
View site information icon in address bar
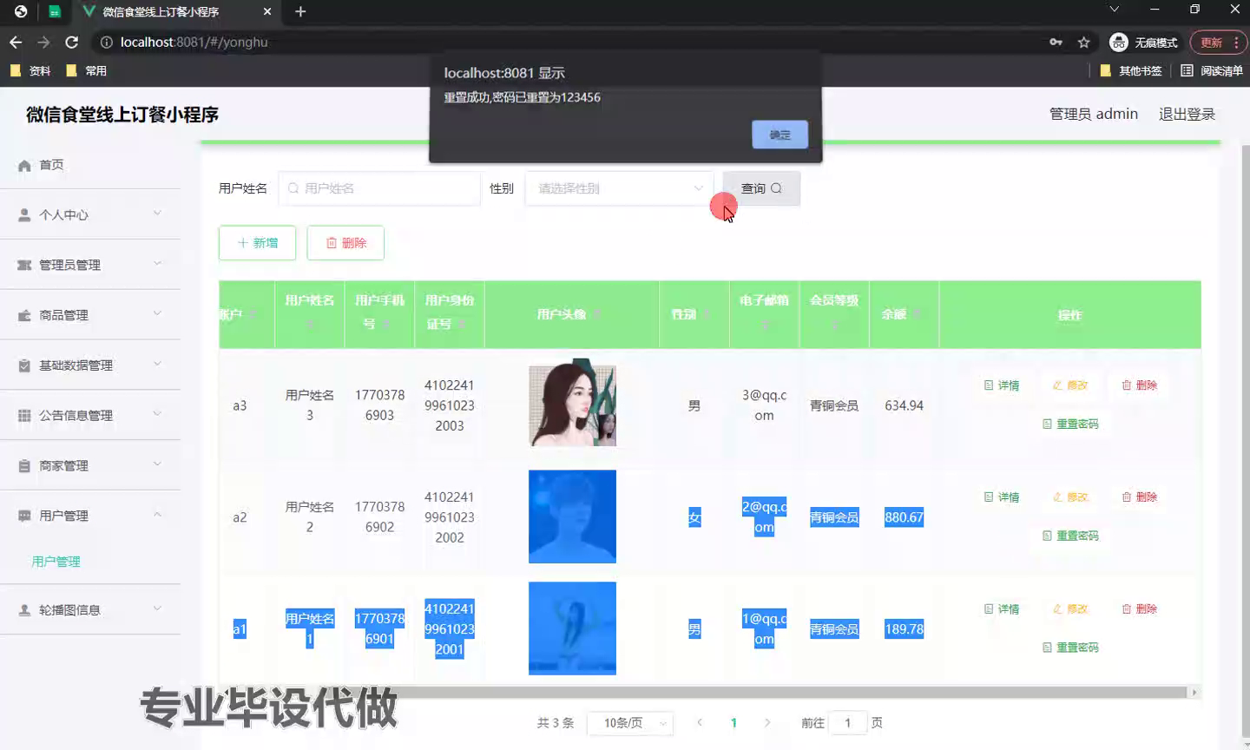coord(106,42)
